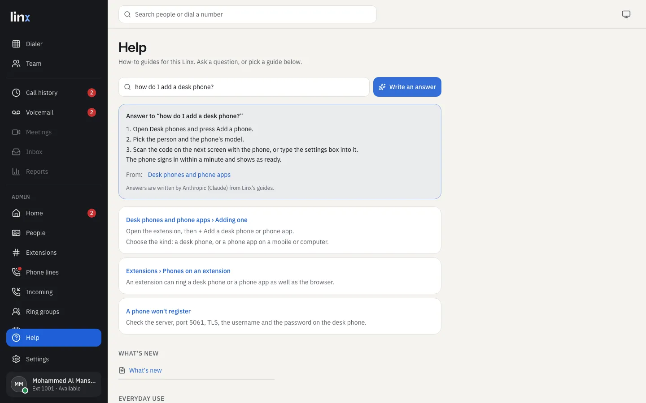Open the Meetings camera icon

pyautogui.click(x=16, y=132)
